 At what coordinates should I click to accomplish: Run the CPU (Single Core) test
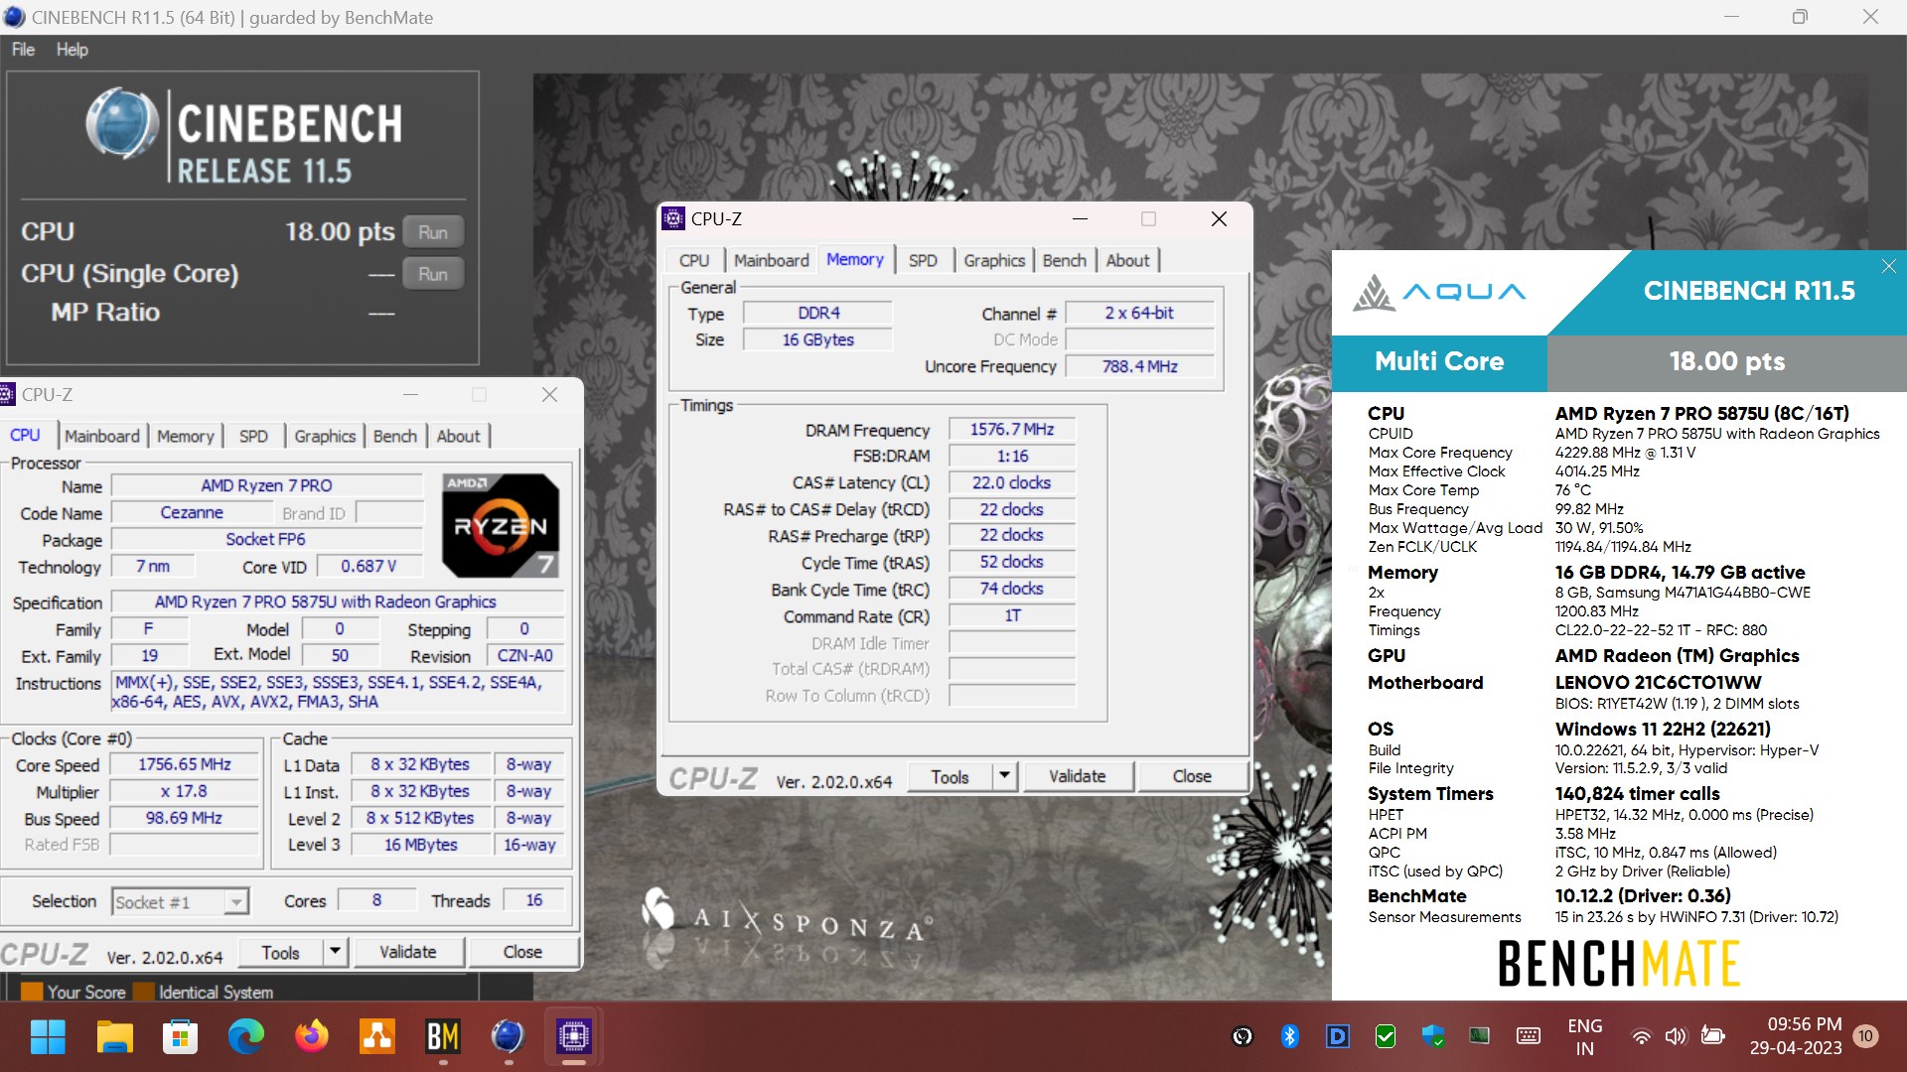pos(433,274)
